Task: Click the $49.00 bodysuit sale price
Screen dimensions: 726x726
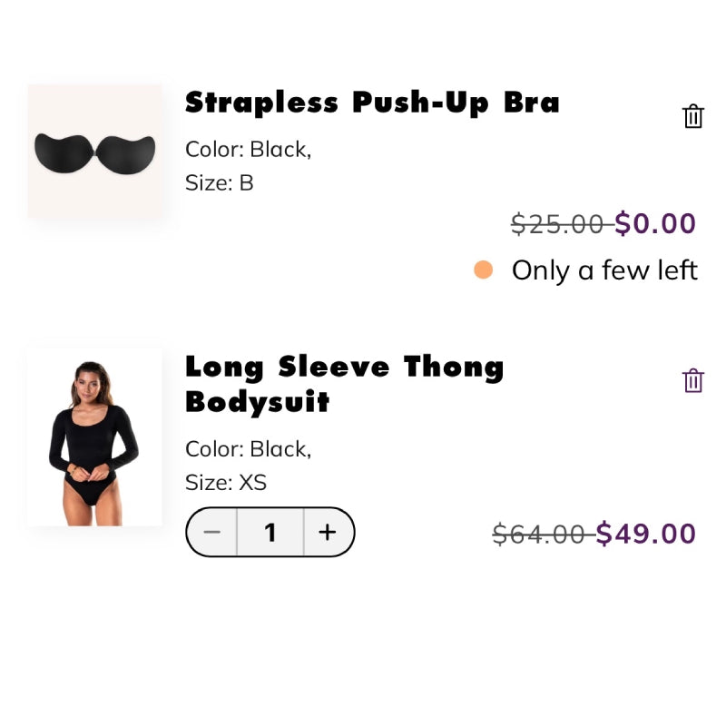Action: click(x=646, y=534)
